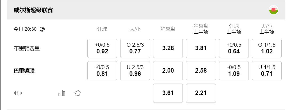This screenshot has width=291, height=110.
Task: Open the 巴里镇联 team name
Action: point(24,71)
